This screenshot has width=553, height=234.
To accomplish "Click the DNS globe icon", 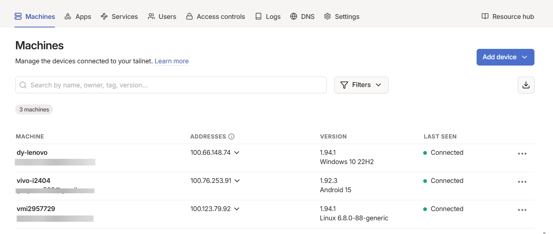I will pyautogui.click(x=294, y=16).
